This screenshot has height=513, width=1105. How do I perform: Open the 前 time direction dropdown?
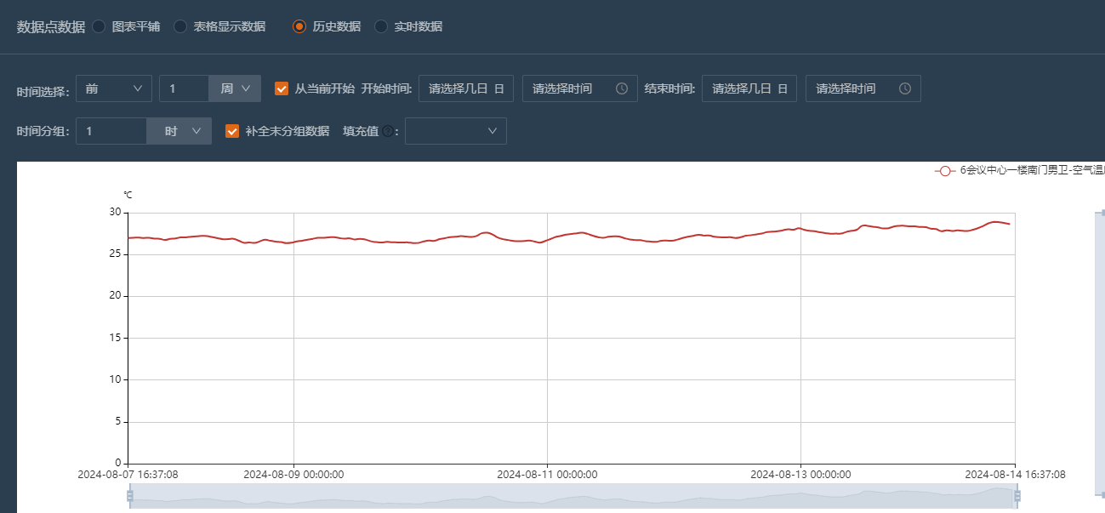coord(114,88)
